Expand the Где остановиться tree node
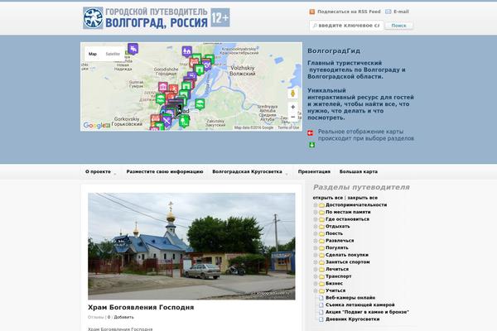 316,219
